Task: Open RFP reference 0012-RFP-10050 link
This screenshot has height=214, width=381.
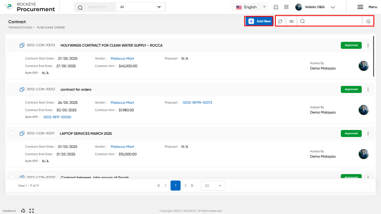Action: tap(57, 117)
